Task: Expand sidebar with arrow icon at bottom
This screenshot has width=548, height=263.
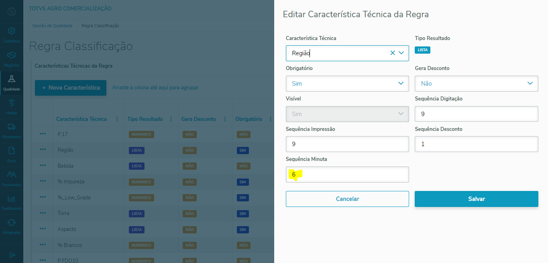Action: (x=12, y=255)
